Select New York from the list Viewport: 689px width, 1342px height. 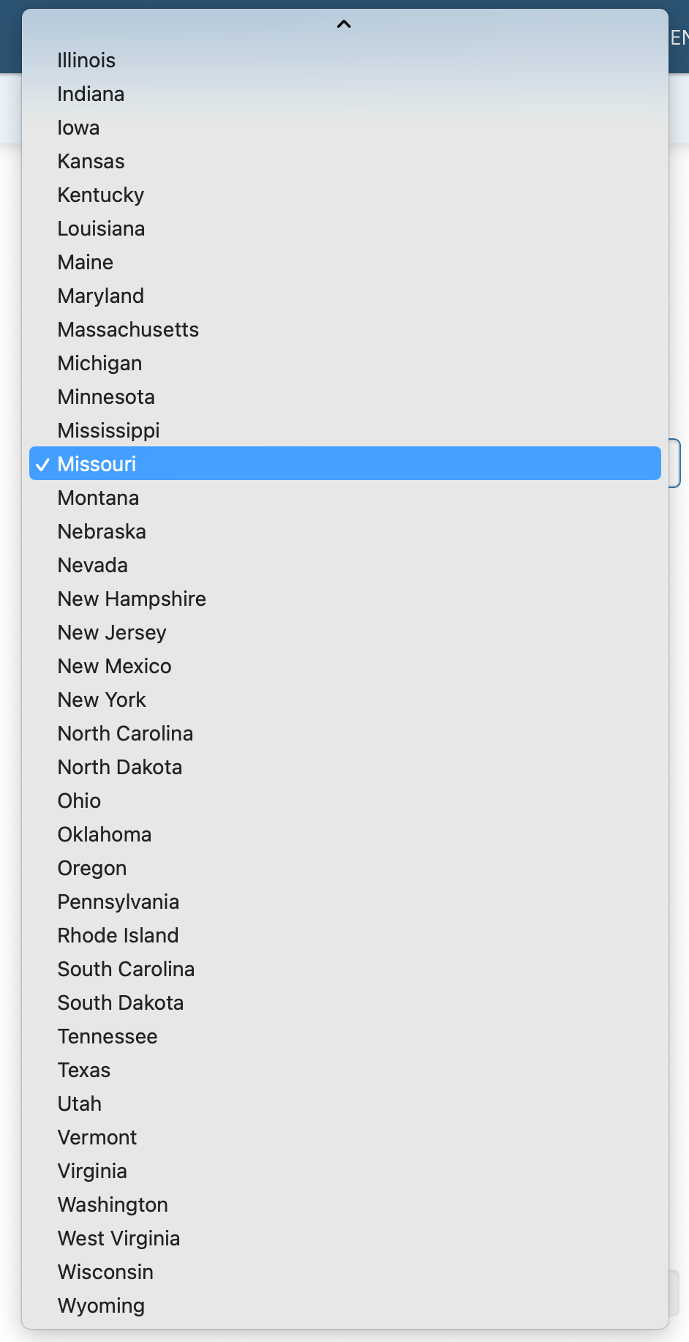coord(102,700)
